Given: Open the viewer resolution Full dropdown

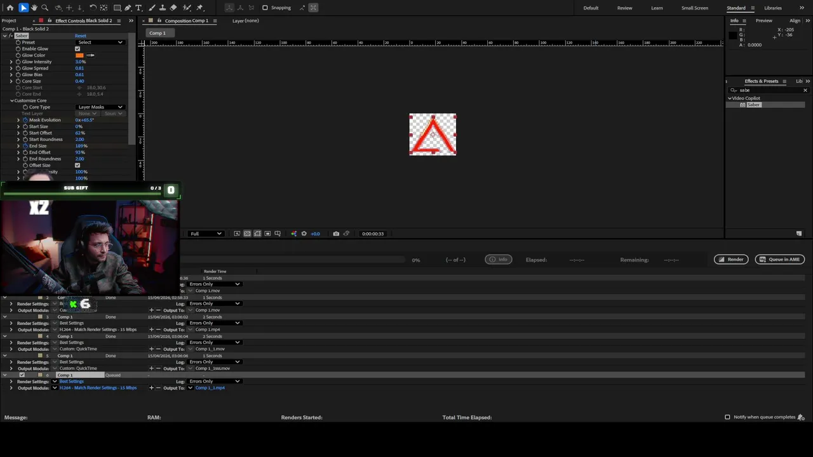Looking at the screenshot, I should click(206, 234).
